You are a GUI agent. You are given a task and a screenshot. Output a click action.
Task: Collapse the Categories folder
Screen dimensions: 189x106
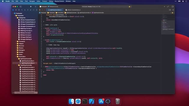(x=16, y=18)
